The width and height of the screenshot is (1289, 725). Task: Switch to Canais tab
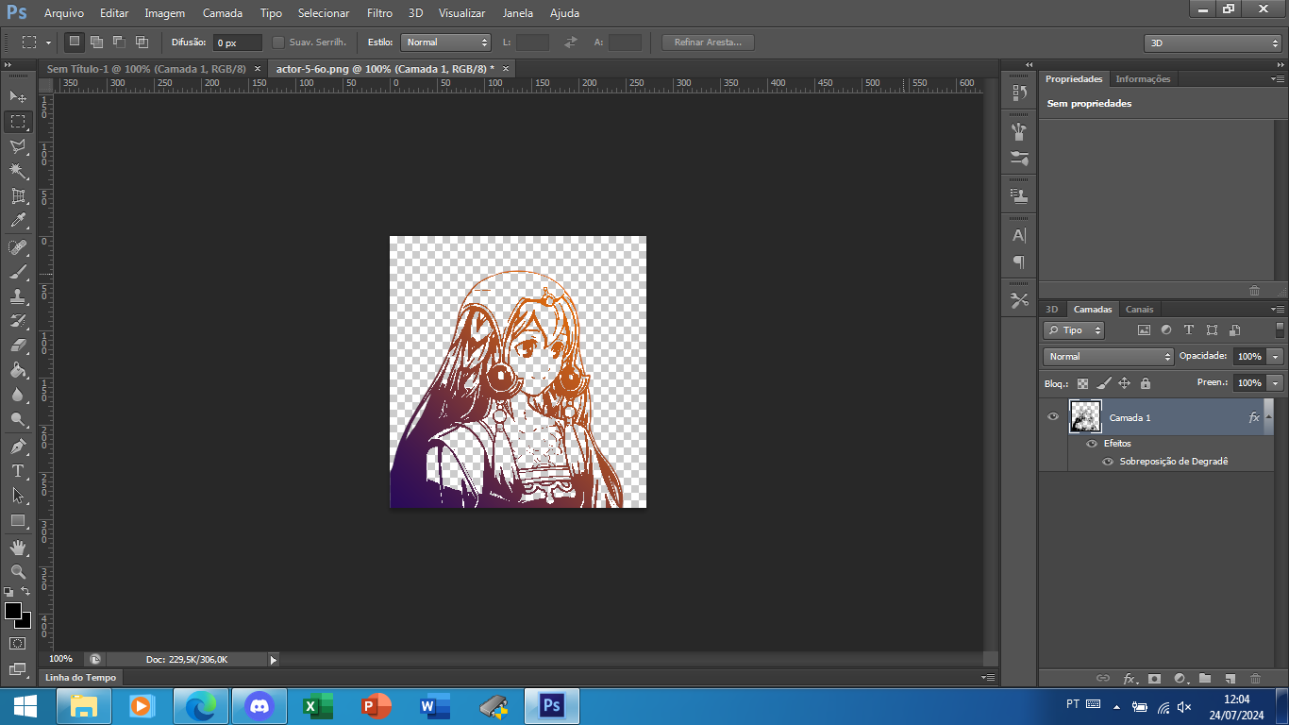pos(1139,309)
